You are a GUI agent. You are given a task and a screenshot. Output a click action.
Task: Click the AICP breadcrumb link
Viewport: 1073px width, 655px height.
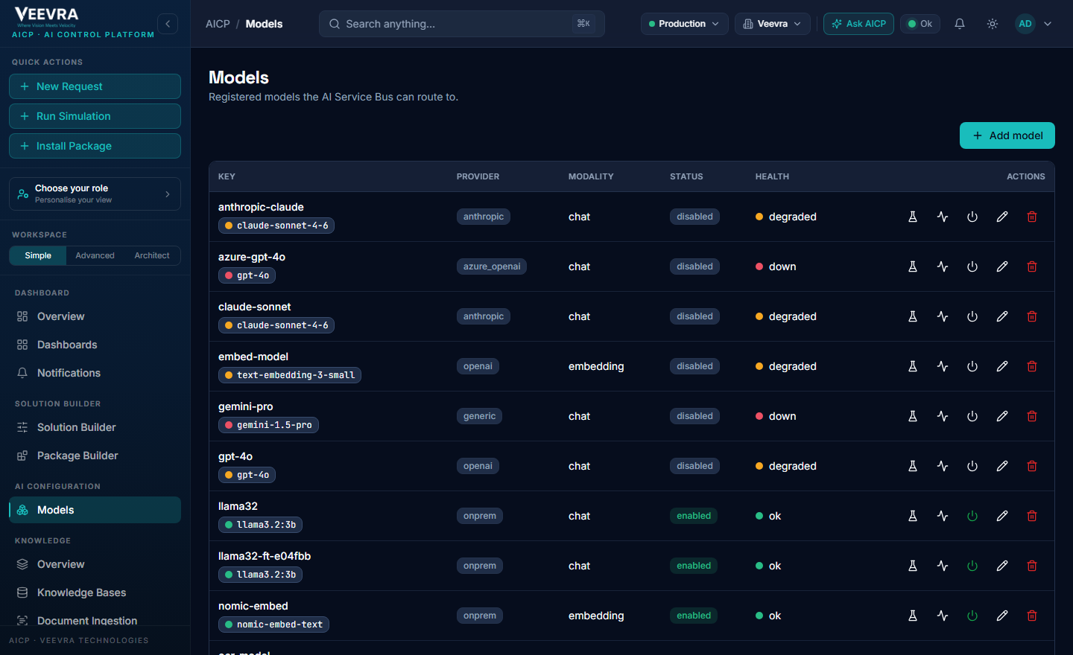[x=218, y=24]
